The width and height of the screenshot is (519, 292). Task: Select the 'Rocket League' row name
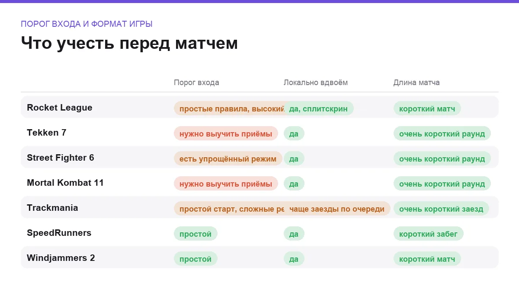[x=60, y=108]
